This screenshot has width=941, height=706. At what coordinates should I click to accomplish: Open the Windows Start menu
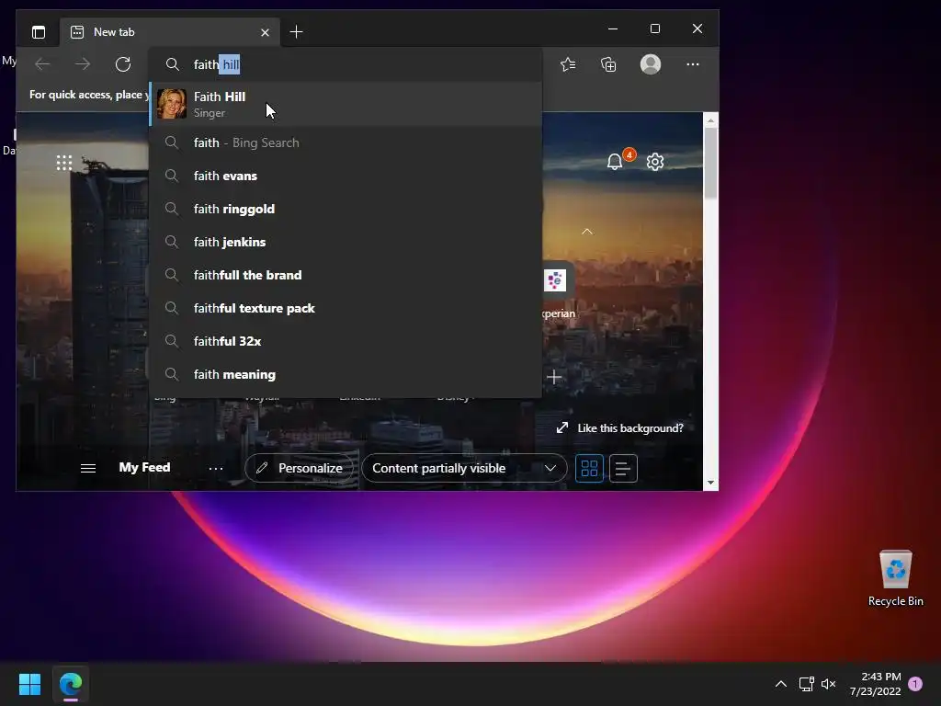pos(29,684)
